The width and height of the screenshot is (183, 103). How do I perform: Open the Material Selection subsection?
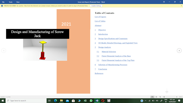[109, 52]
